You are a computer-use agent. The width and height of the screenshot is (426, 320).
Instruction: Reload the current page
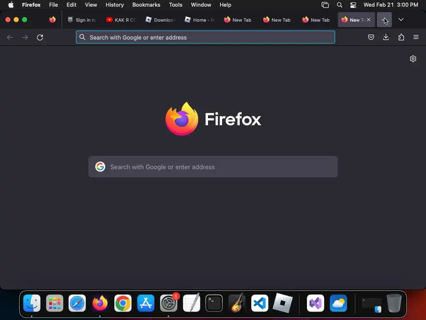point(40,37)
